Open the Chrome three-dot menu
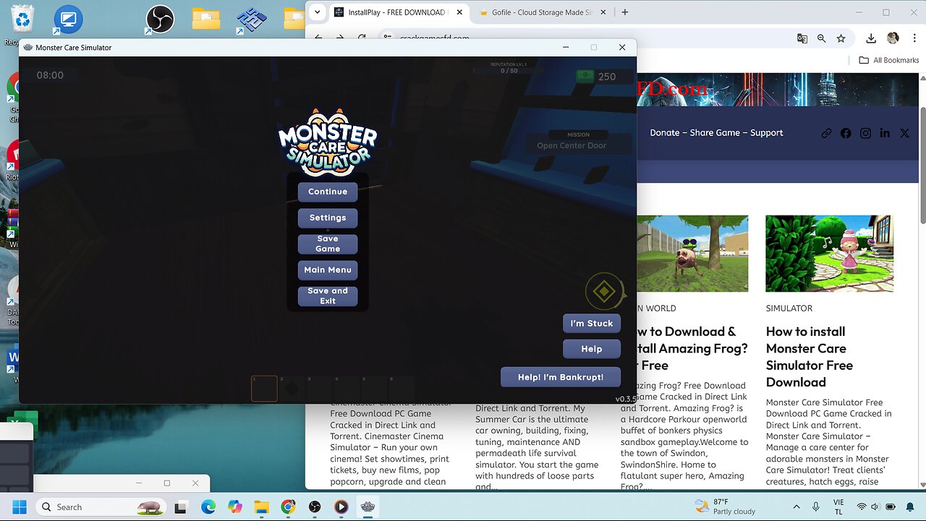The height and width of the screenshot is (521, 926). tap(913, 38)
